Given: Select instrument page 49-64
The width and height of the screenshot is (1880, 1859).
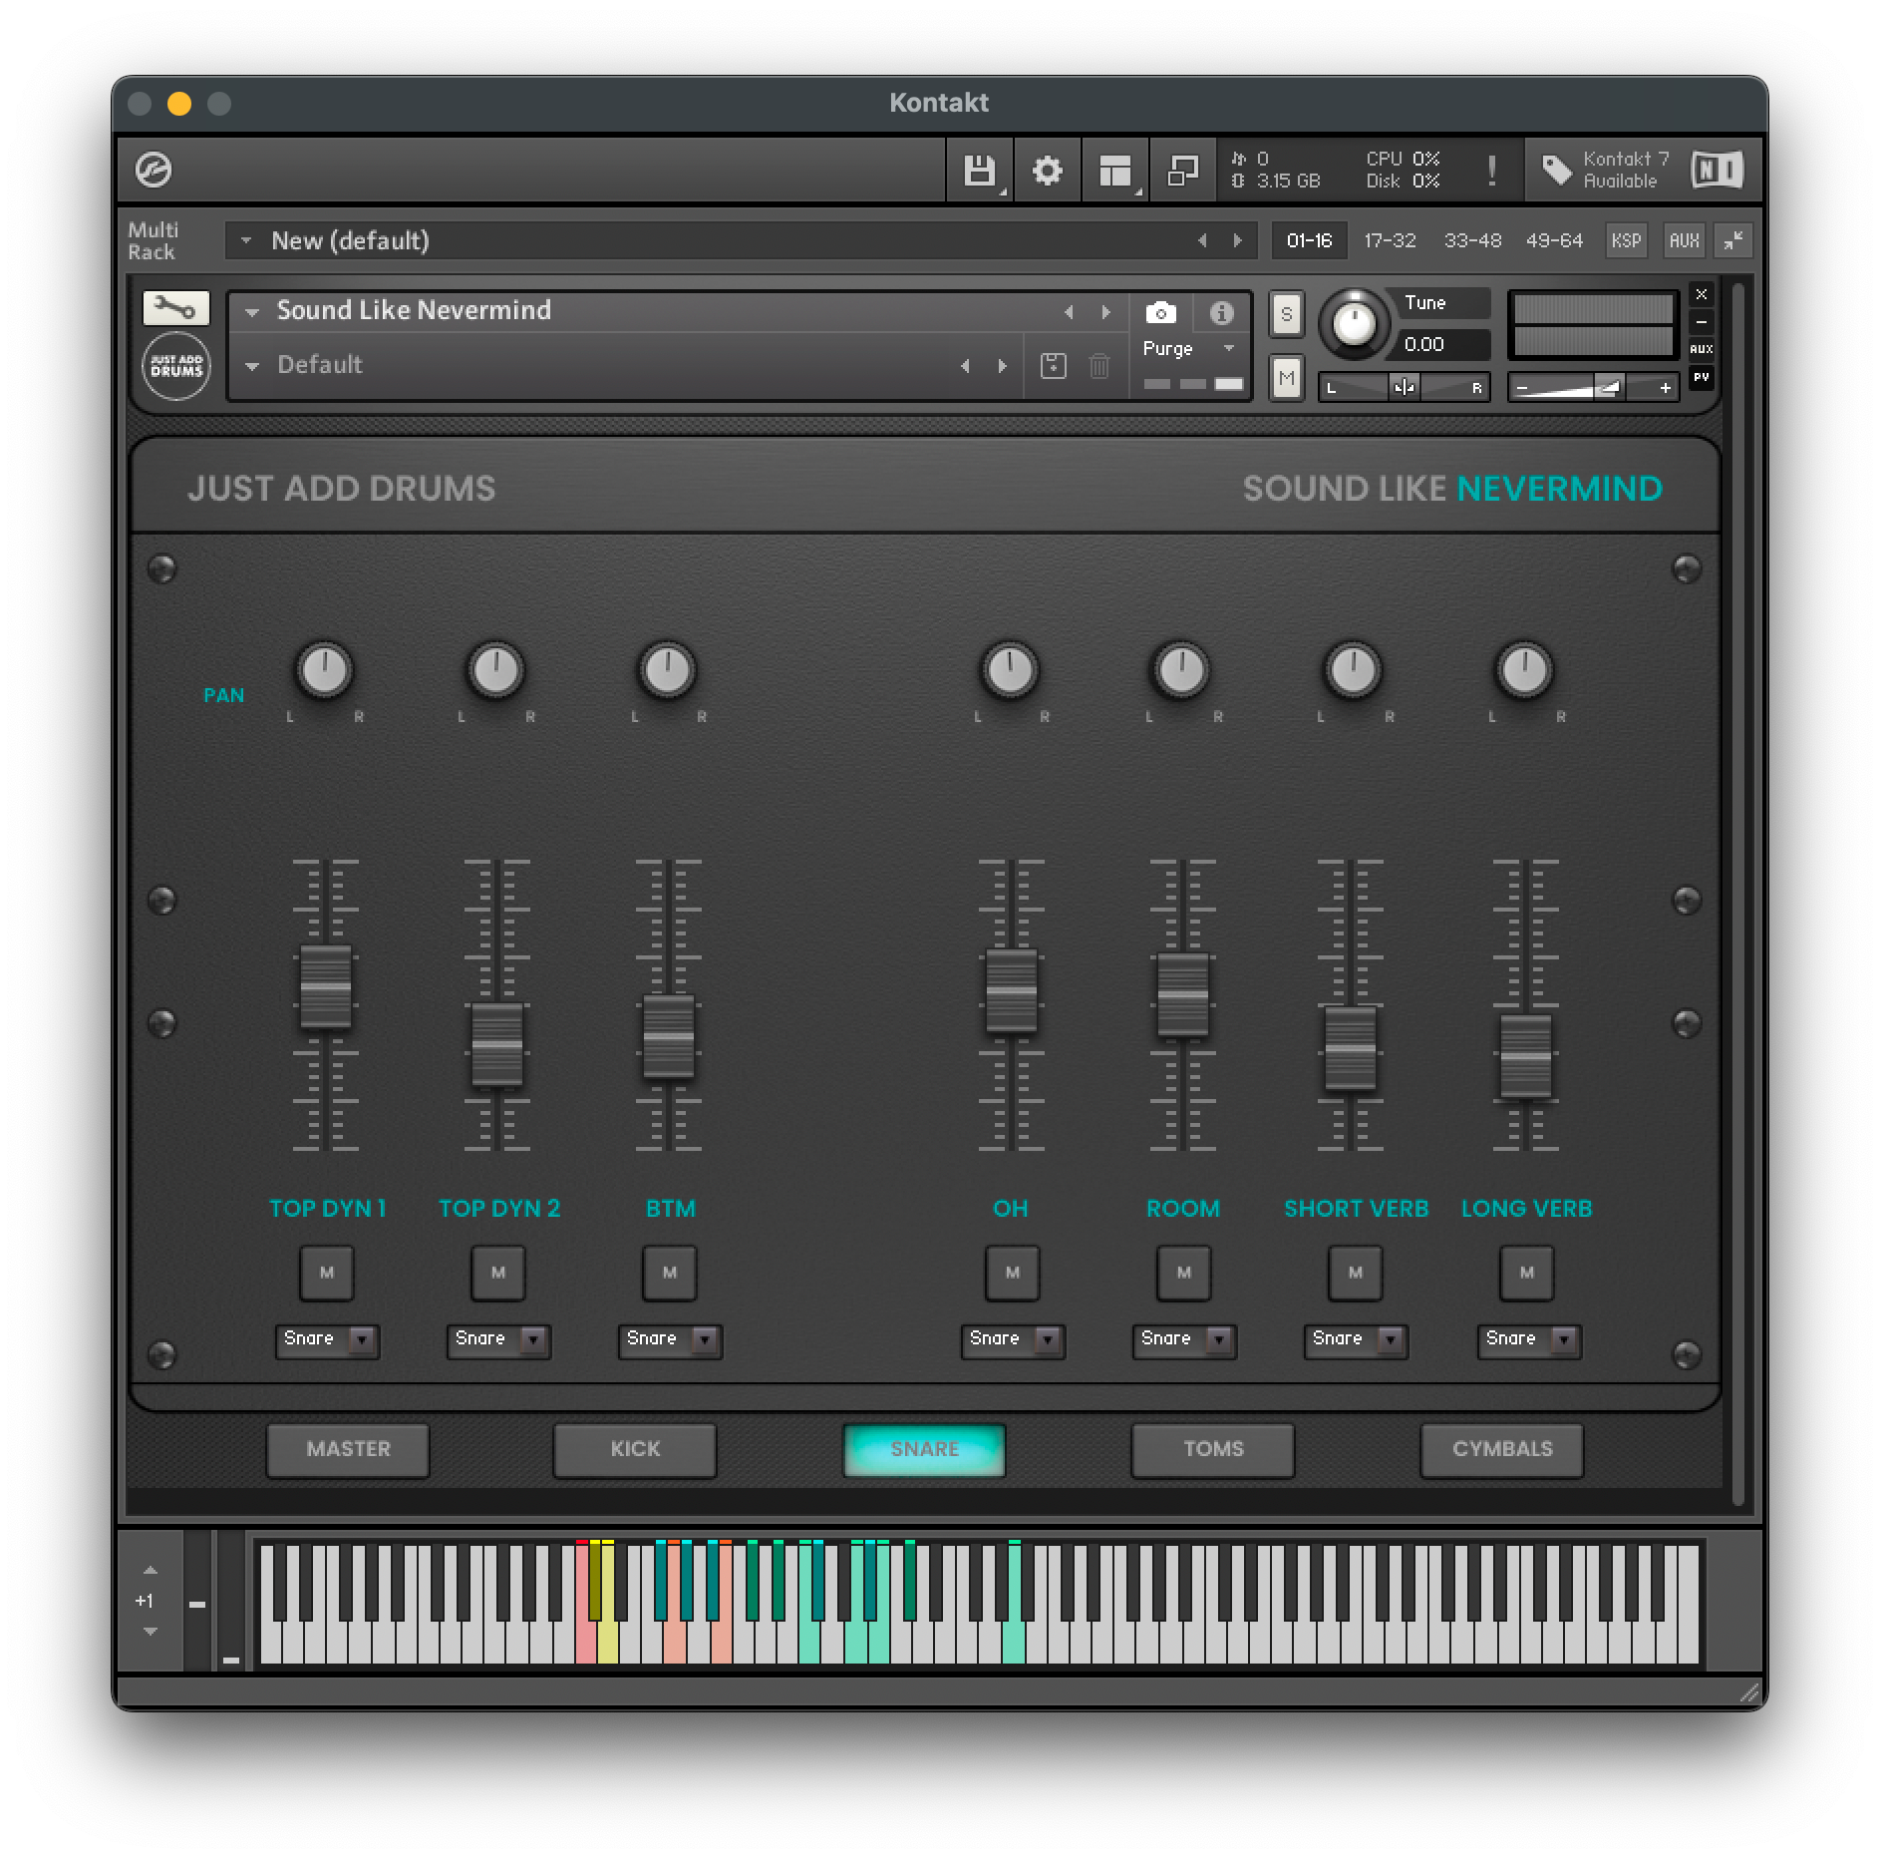Looking at the screenshot, I should point(1554,240).
